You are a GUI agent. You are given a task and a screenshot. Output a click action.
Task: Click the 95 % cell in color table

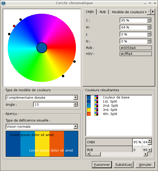(137, 142)
